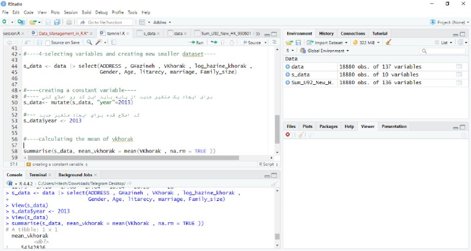Viewport: 471px width, 251px height.
Task: Click the Load workspace icon in Environment
Action: [x=289, y=42]
